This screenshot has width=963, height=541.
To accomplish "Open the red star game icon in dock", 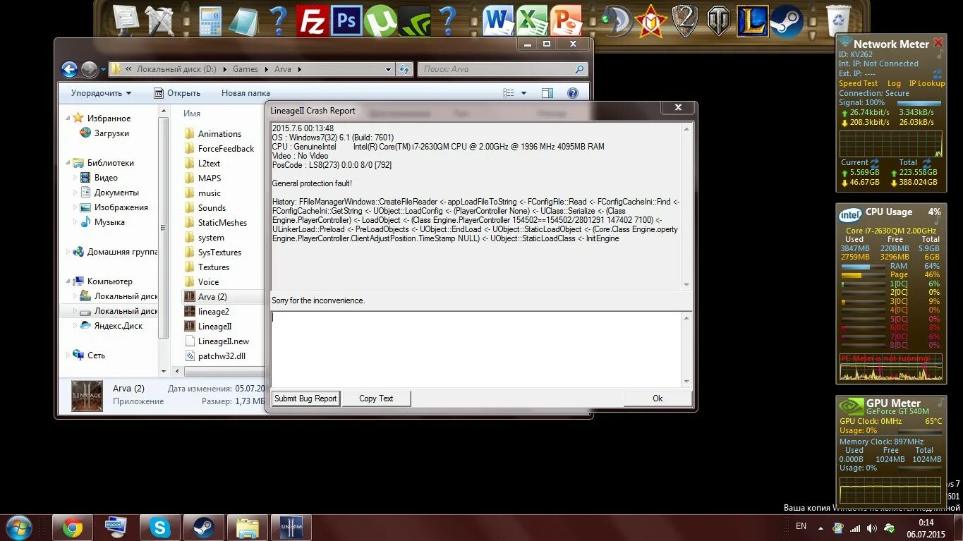I will [x=651, y=20].
